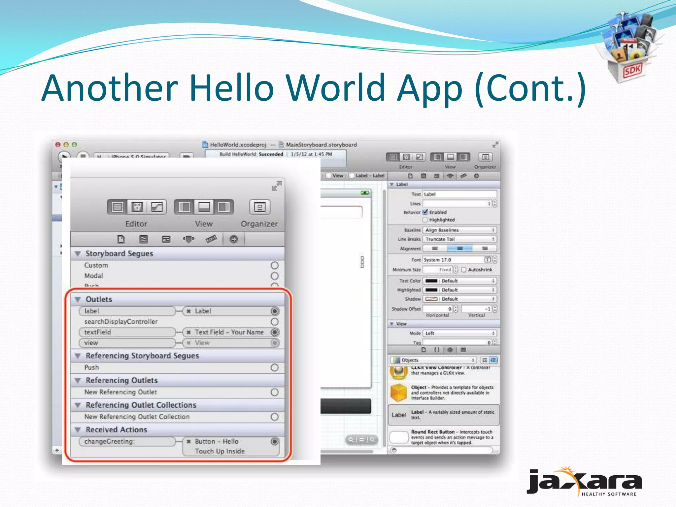
Task: Select the Version editor icon in the magnified toolbar
Action: click(x=157, y=207)
